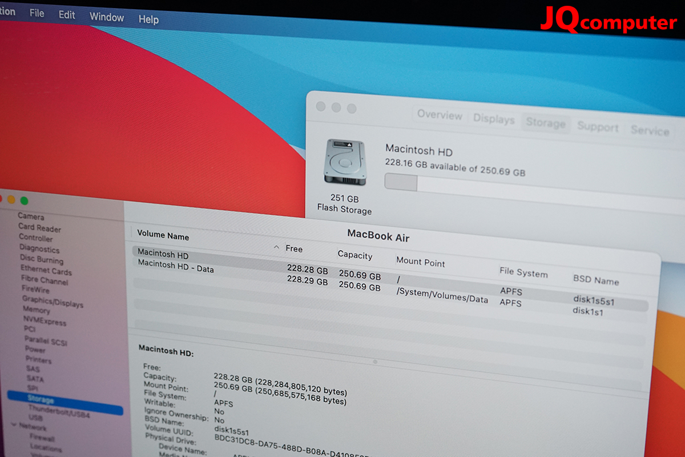Select Printers in the sidebar

(39, 359)
